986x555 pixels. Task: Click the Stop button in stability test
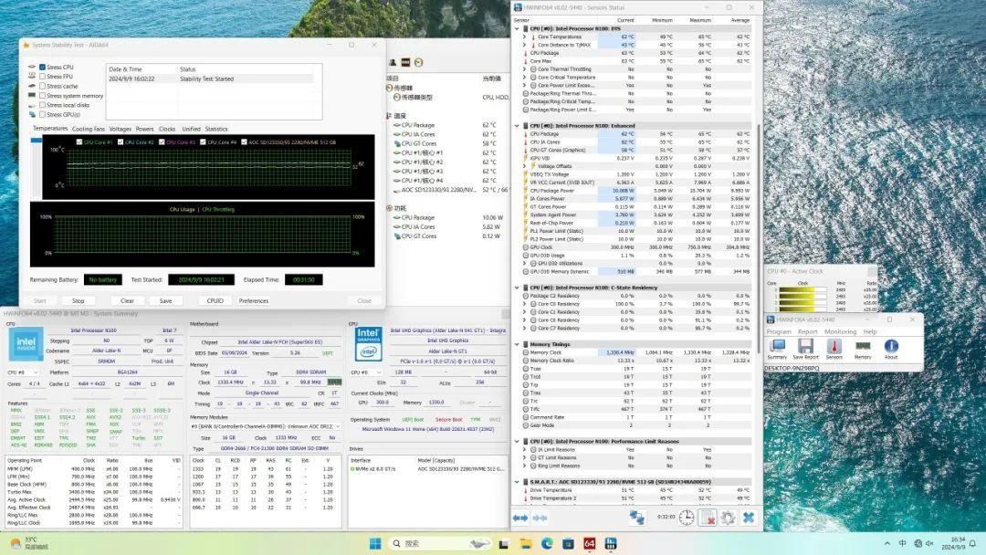[79, 300]
